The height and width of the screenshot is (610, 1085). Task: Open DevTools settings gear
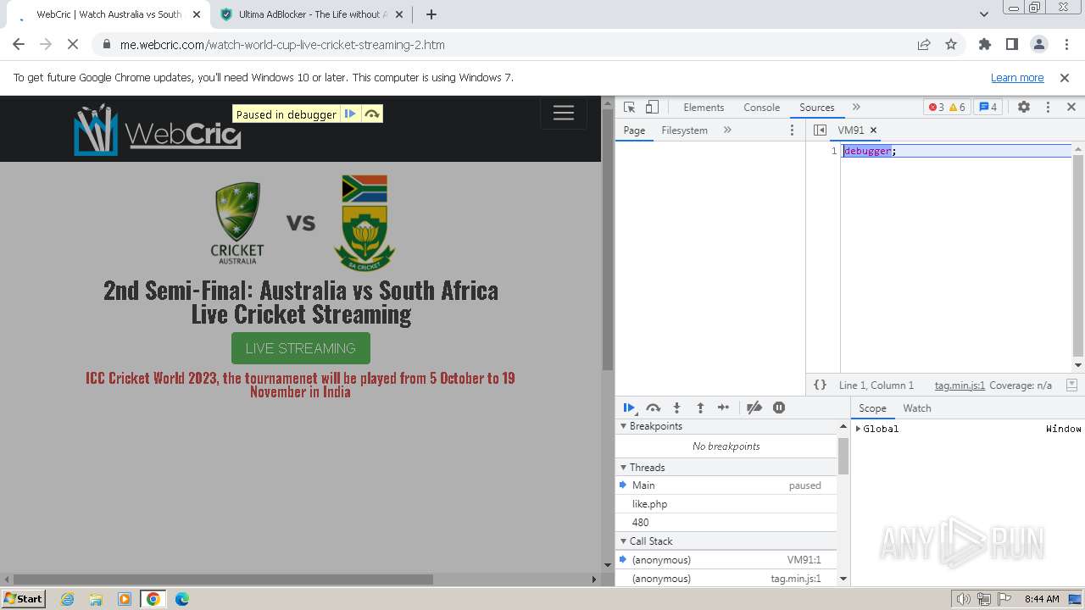click(x=1024, y=107)
